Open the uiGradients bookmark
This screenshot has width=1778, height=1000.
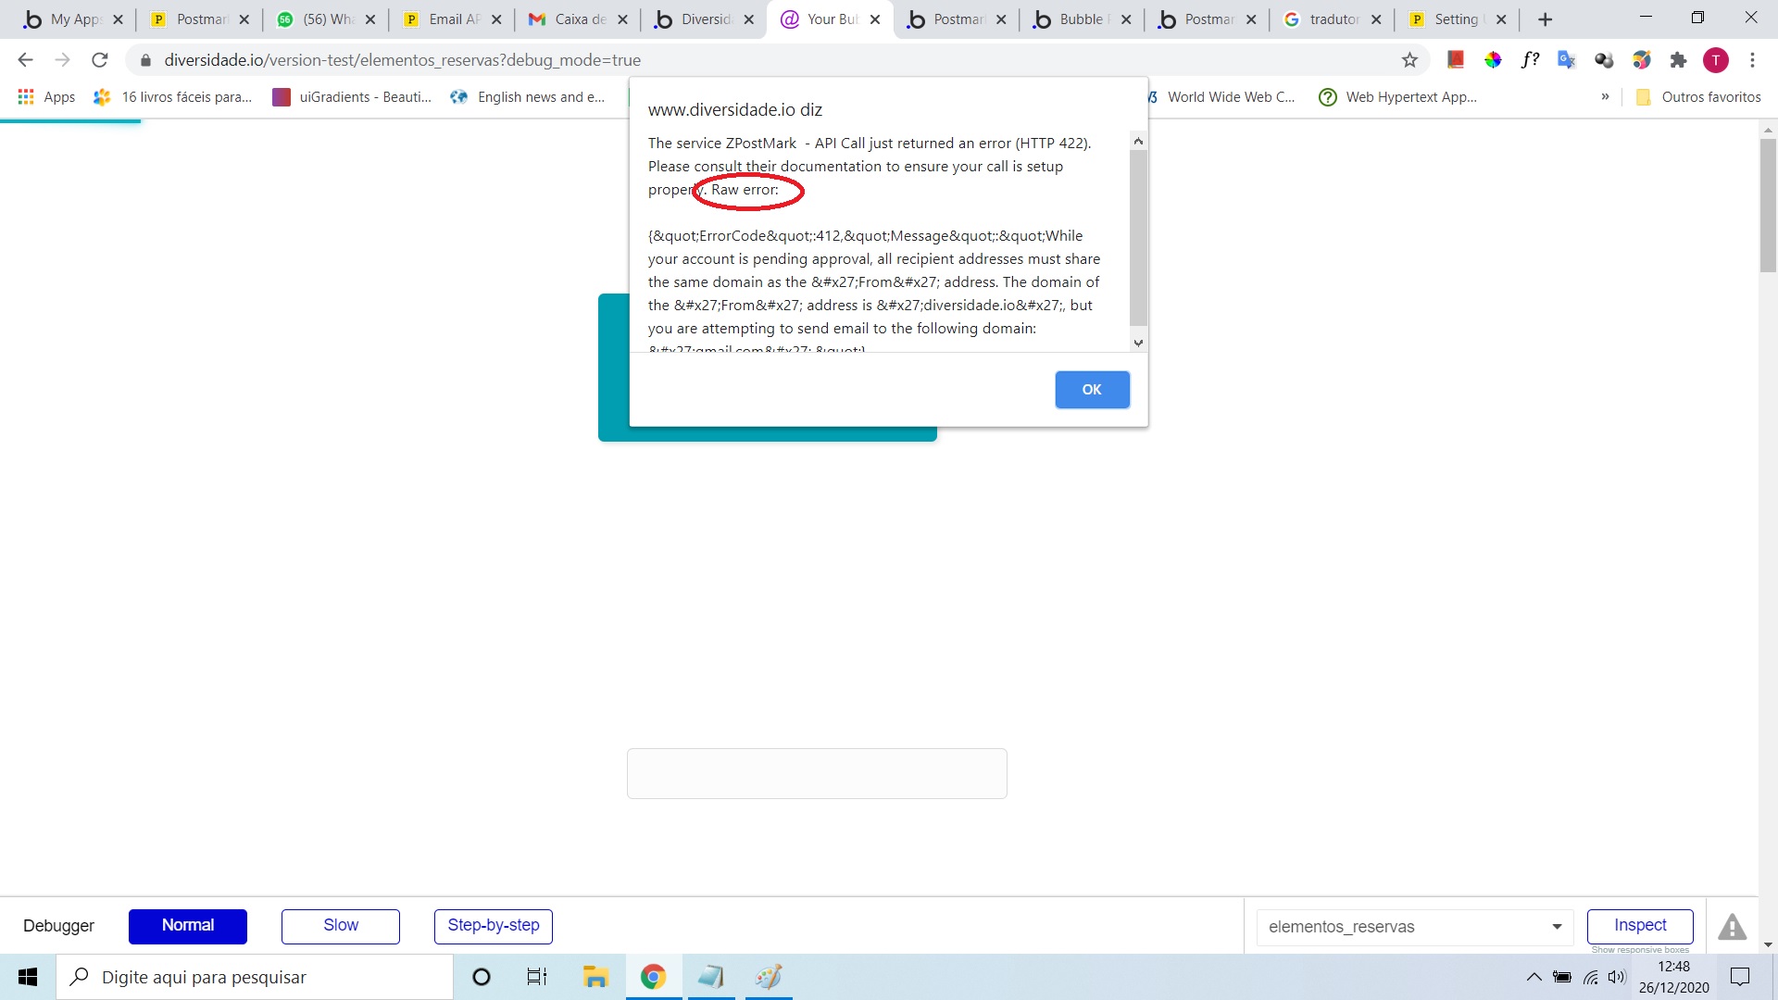click(x=352, y=97)
